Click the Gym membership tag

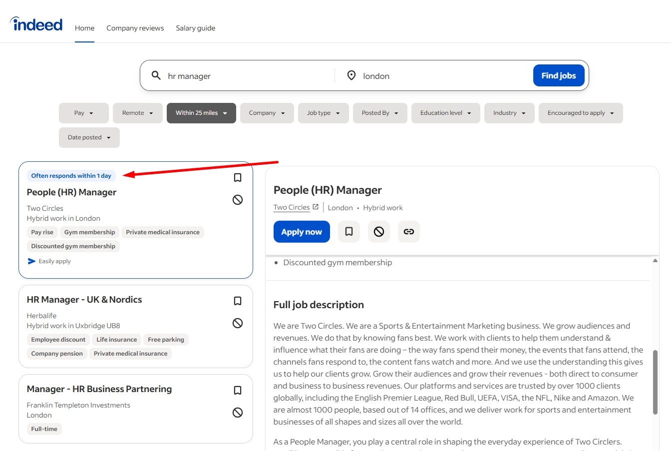89,232
